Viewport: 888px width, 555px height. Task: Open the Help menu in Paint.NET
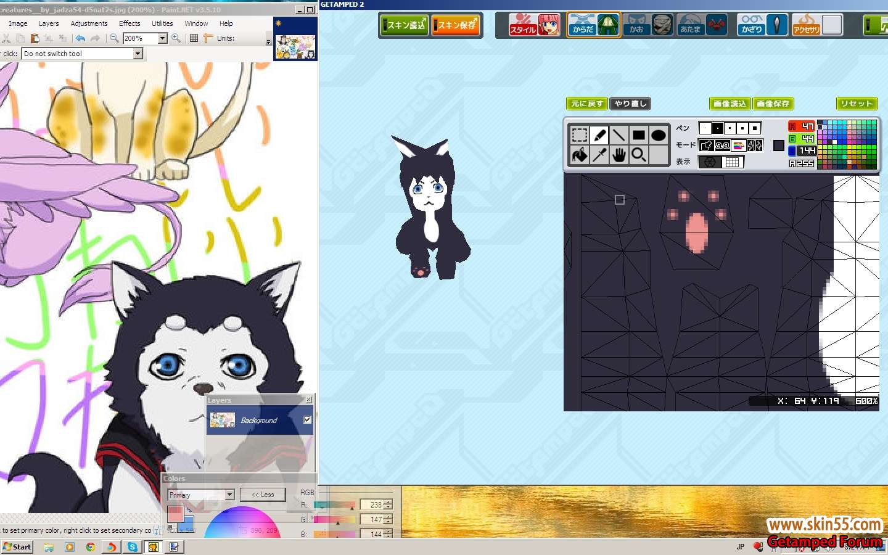[226, 23]
